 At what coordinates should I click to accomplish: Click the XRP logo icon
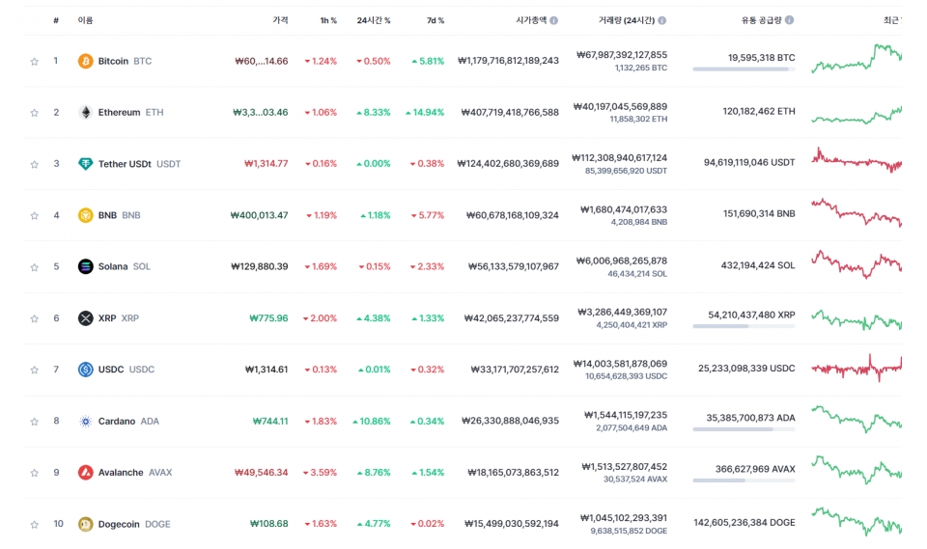(x=85, y=318)
